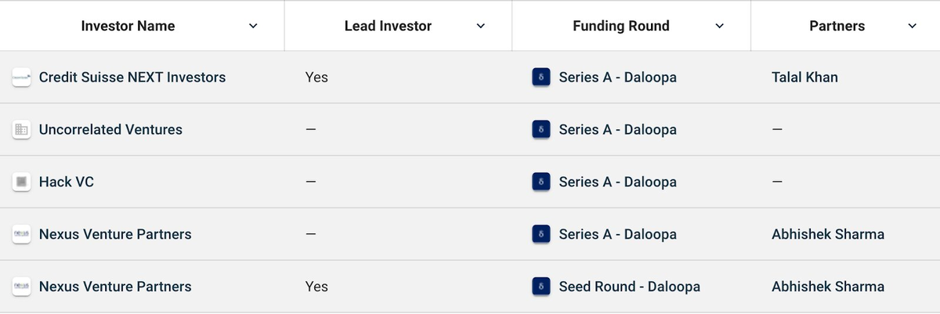
Task: Click Daloopa icon in Hack VC row
Action: coord(540,182)
